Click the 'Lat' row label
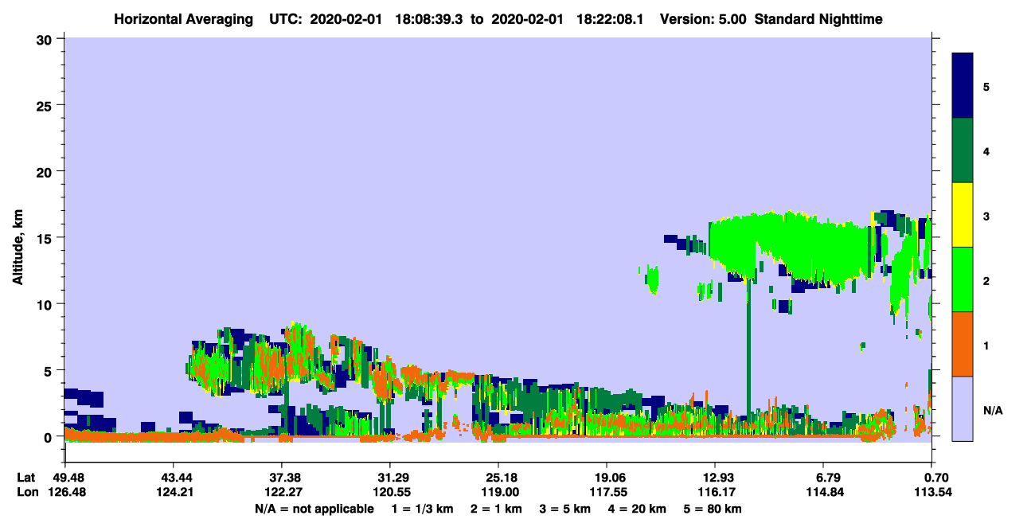 [x=26, y=478]
